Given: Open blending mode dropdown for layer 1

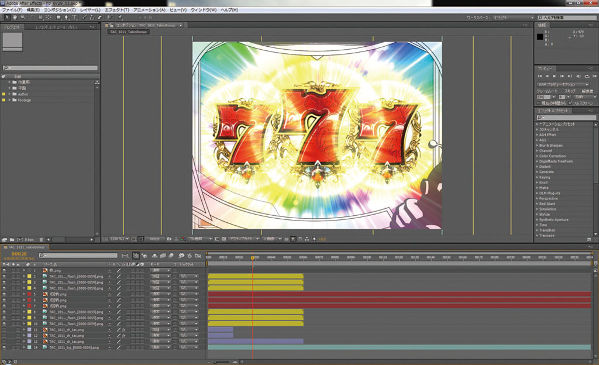Looking at the screenshot, I should coord(160,270).
